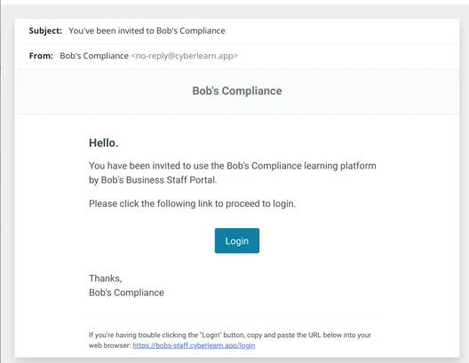
Task: Click the blue Login button
Action: (237, 241)
